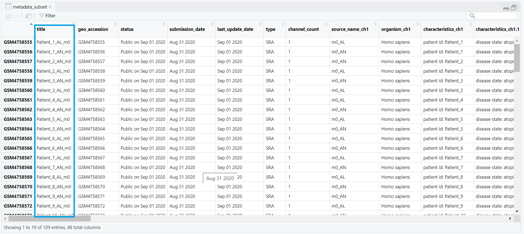Click the horizontal scrollbar thumb
The image size is (524, 234).
[50, 219]
